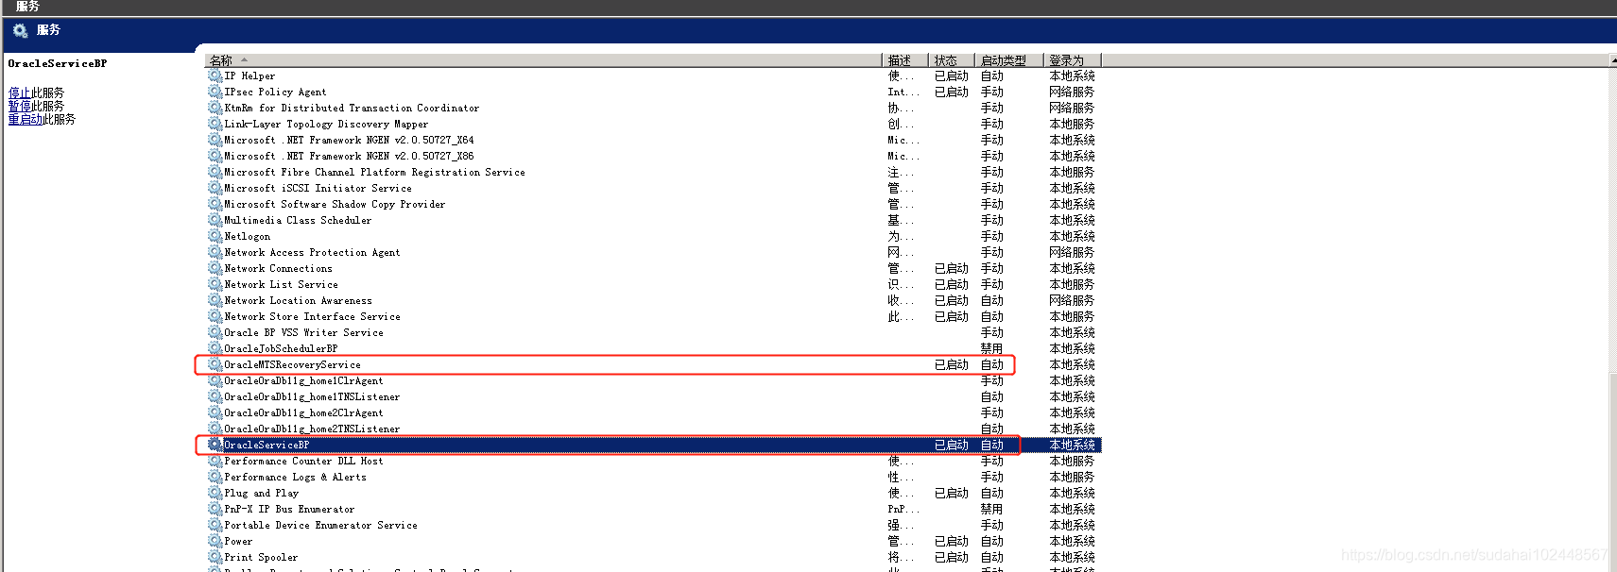The image size is (1617, 572).
Task: Click the 已启动 status of Plug and Play
Action: click(952, 493)
